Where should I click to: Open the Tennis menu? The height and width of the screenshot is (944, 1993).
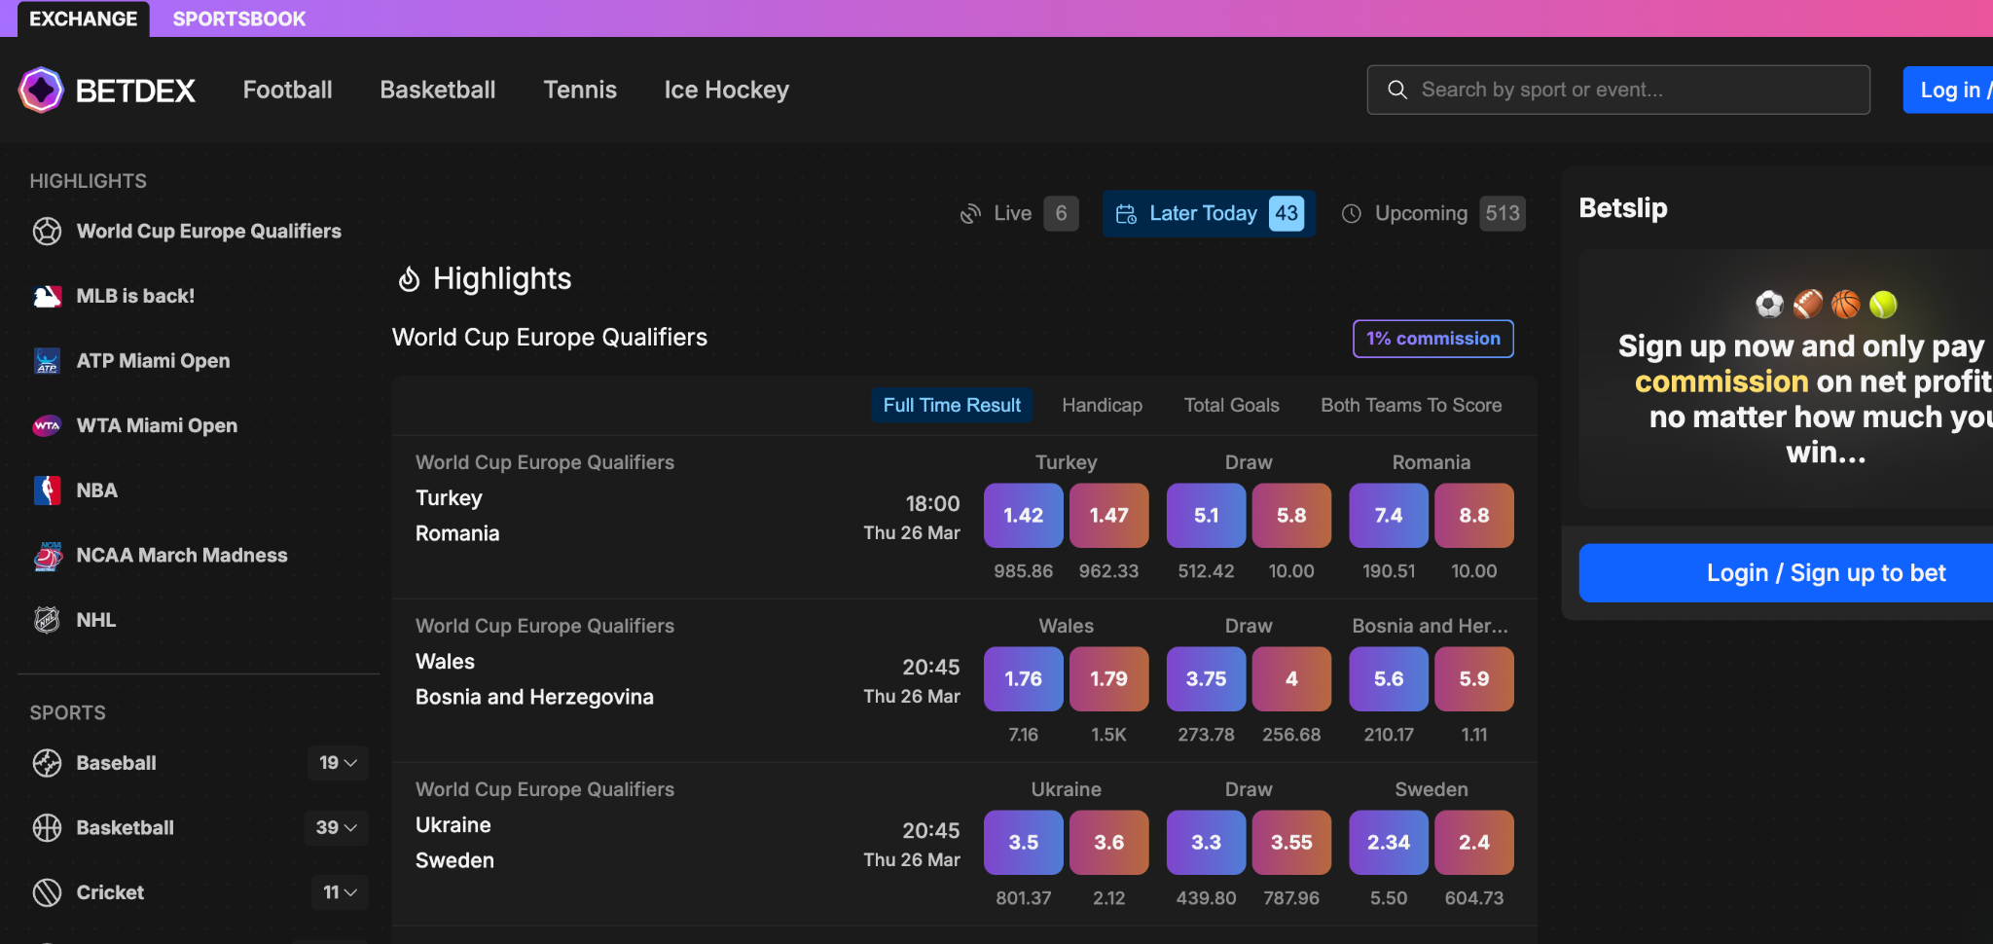(x=580, y=90)
